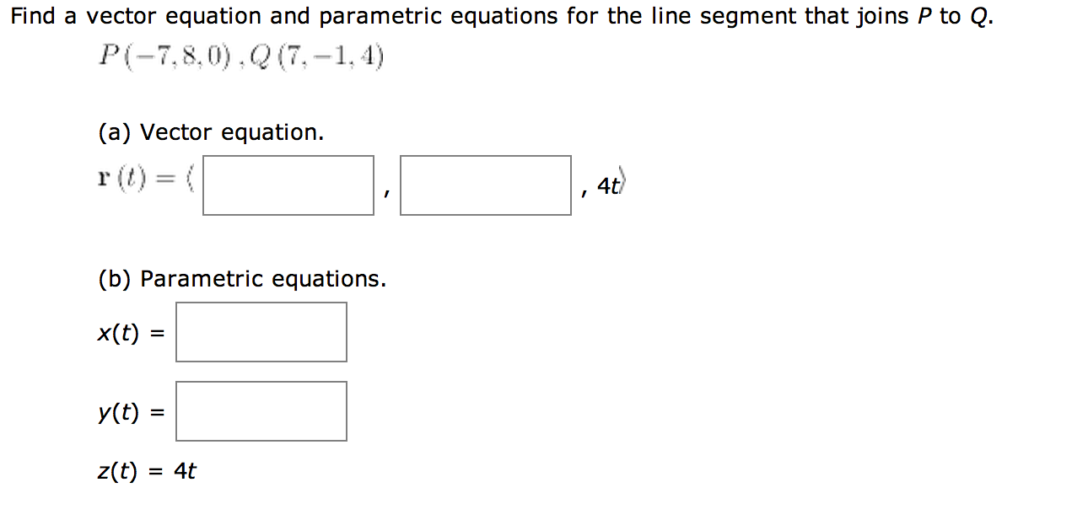Click the second vector equation input box
The image size is (1088, 509).
[485, 185]
